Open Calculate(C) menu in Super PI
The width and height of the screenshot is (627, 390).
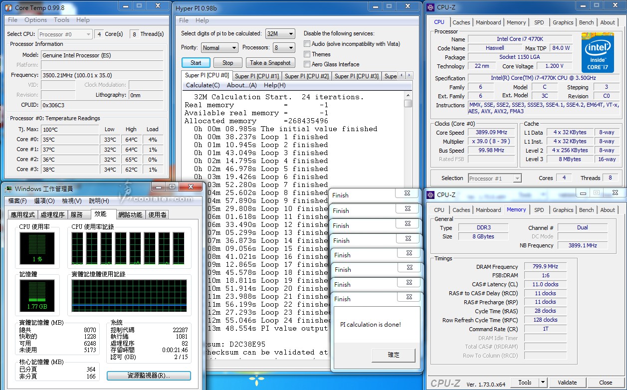pyautogui.click(x=203, y=85)
